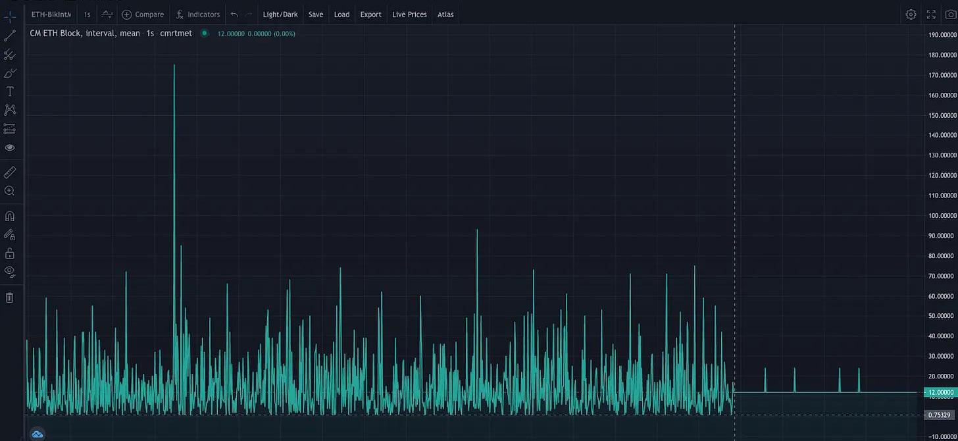Open the ETH-BlkIntM symbol search field

(x=51, y=14)
